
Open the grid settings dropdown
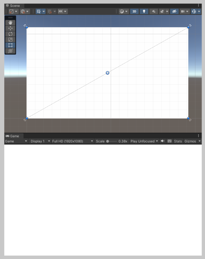pyautogui.click(x=44, y=11)
